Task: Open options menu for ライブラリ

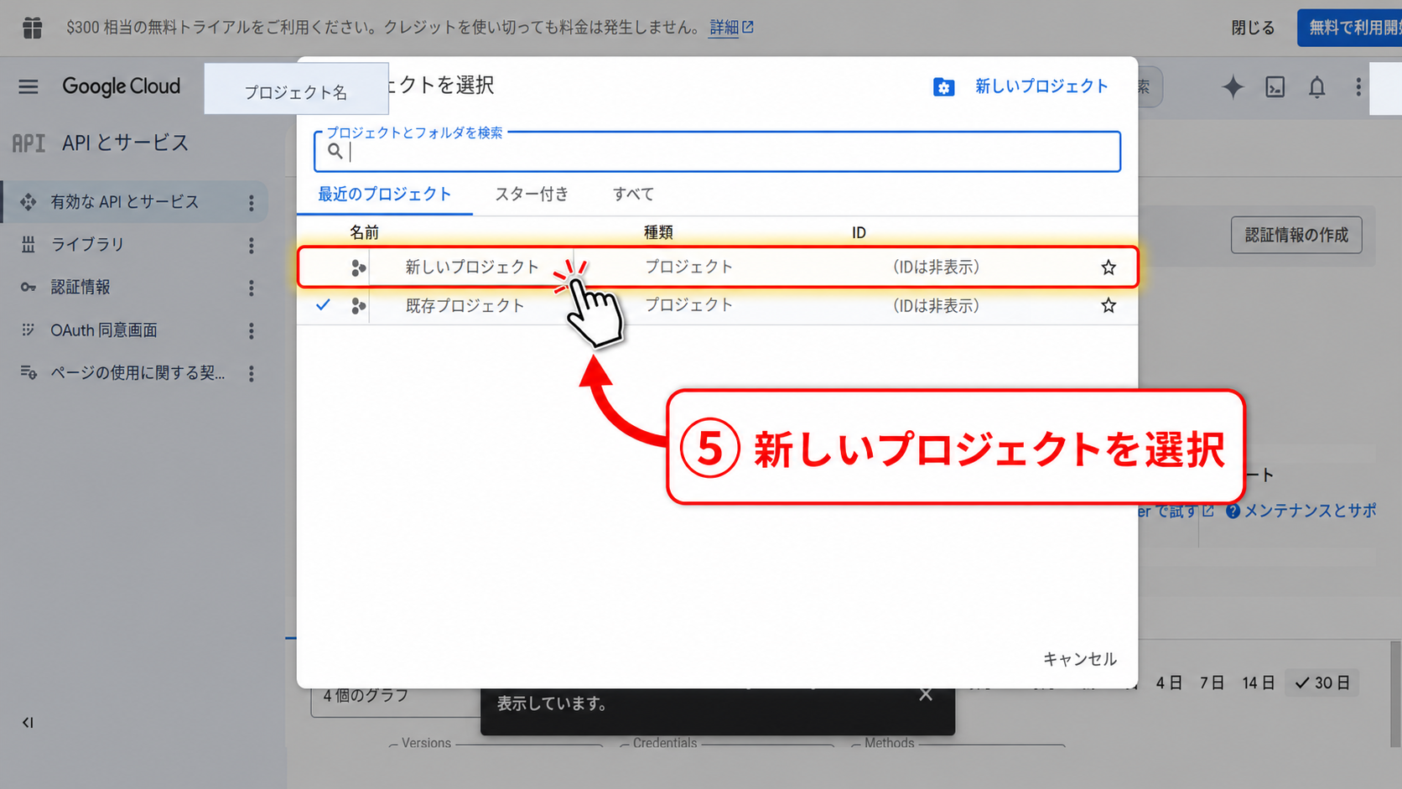Action: point(251,246)
